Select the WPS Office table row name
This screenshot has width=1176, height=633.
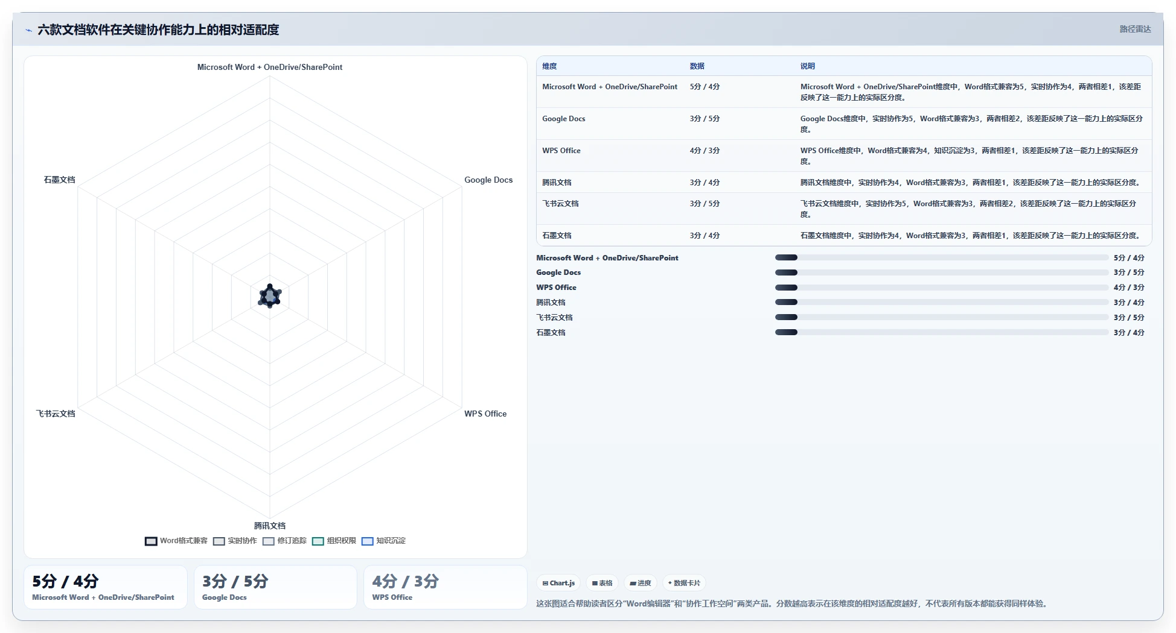[x=561, y=151]
